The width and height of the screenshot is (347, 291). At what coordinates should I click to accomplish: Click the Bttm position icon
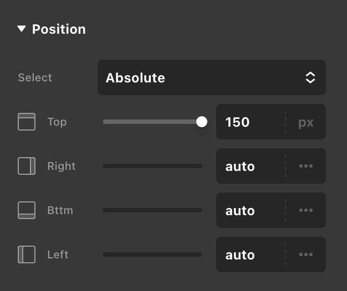coord(27,210)
